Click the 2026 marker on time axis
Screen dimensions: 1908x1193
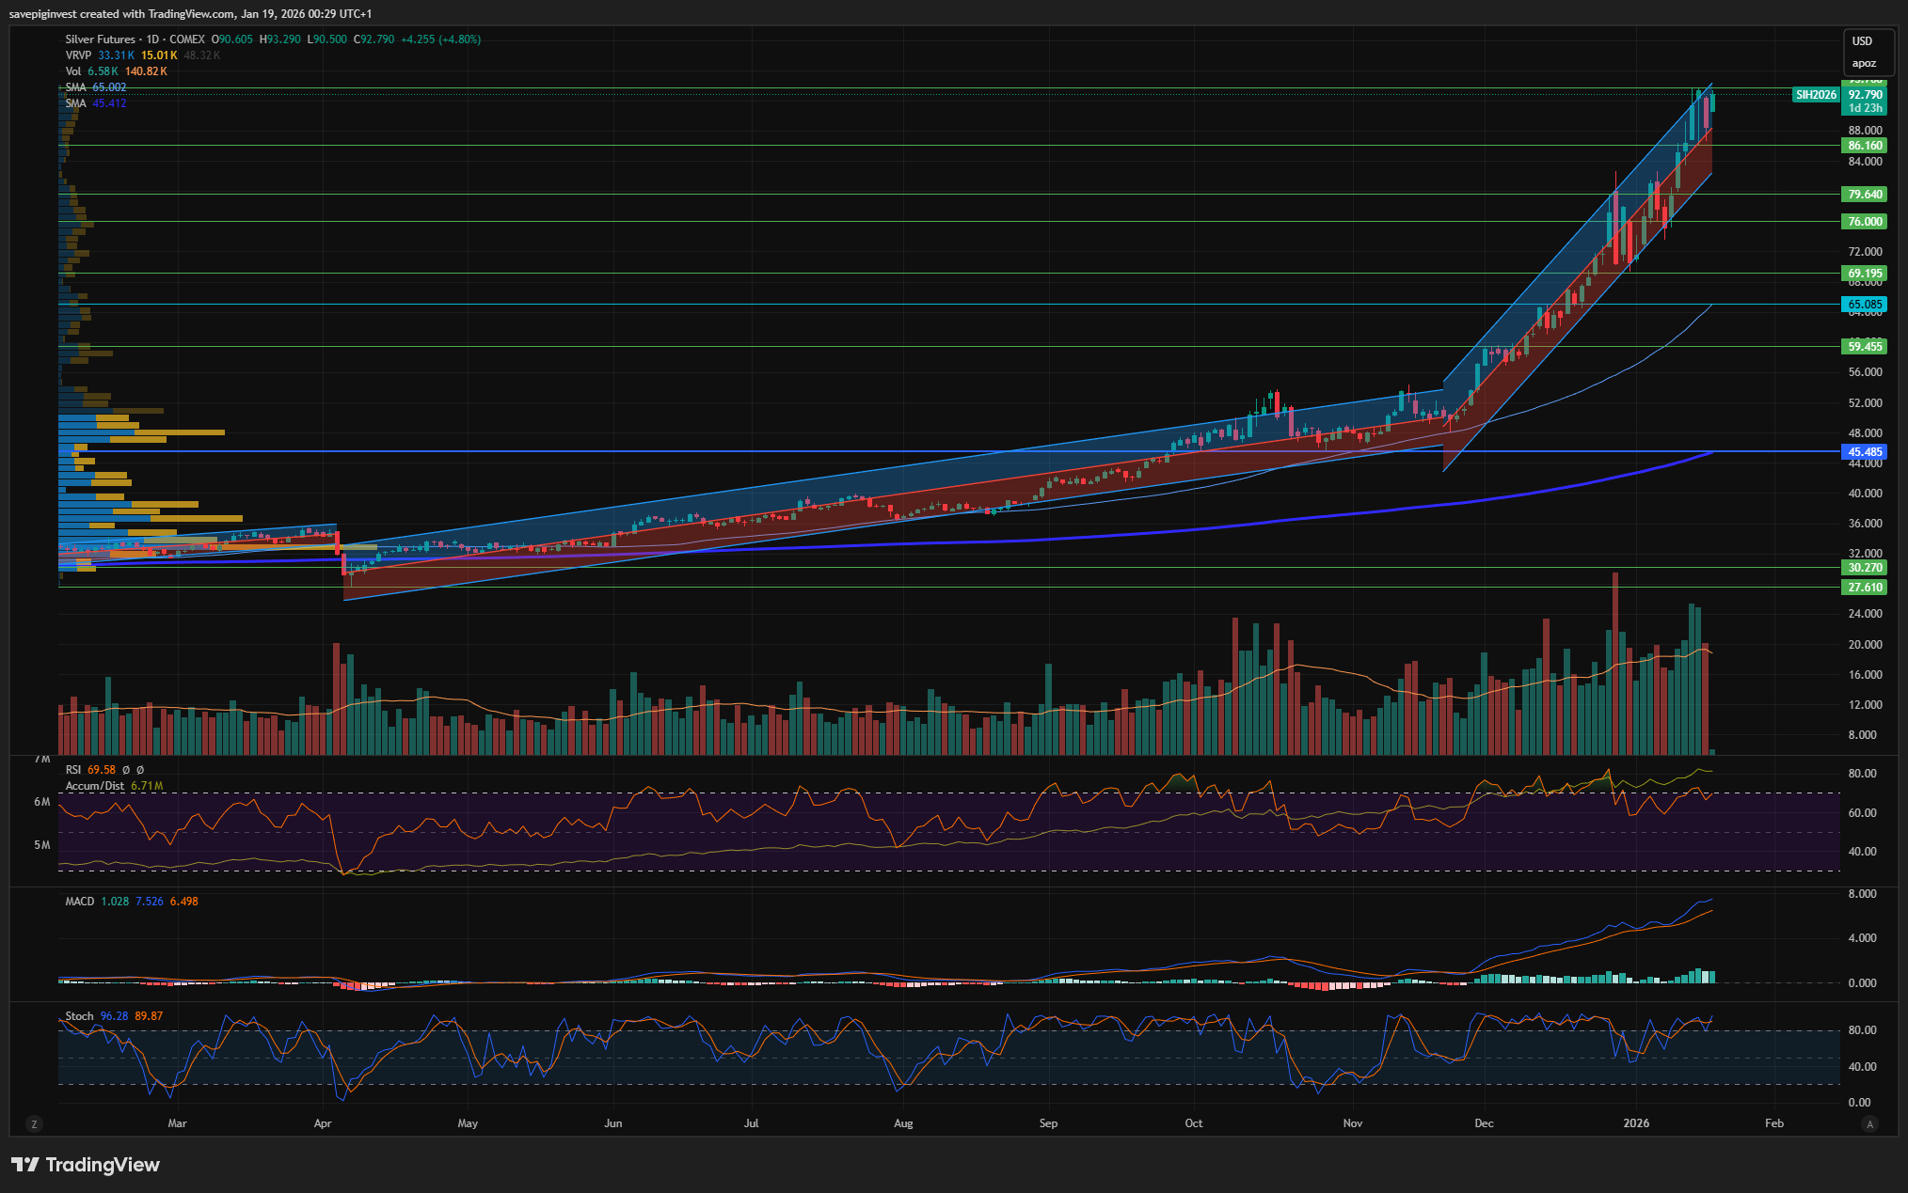click(1636, 1123)
